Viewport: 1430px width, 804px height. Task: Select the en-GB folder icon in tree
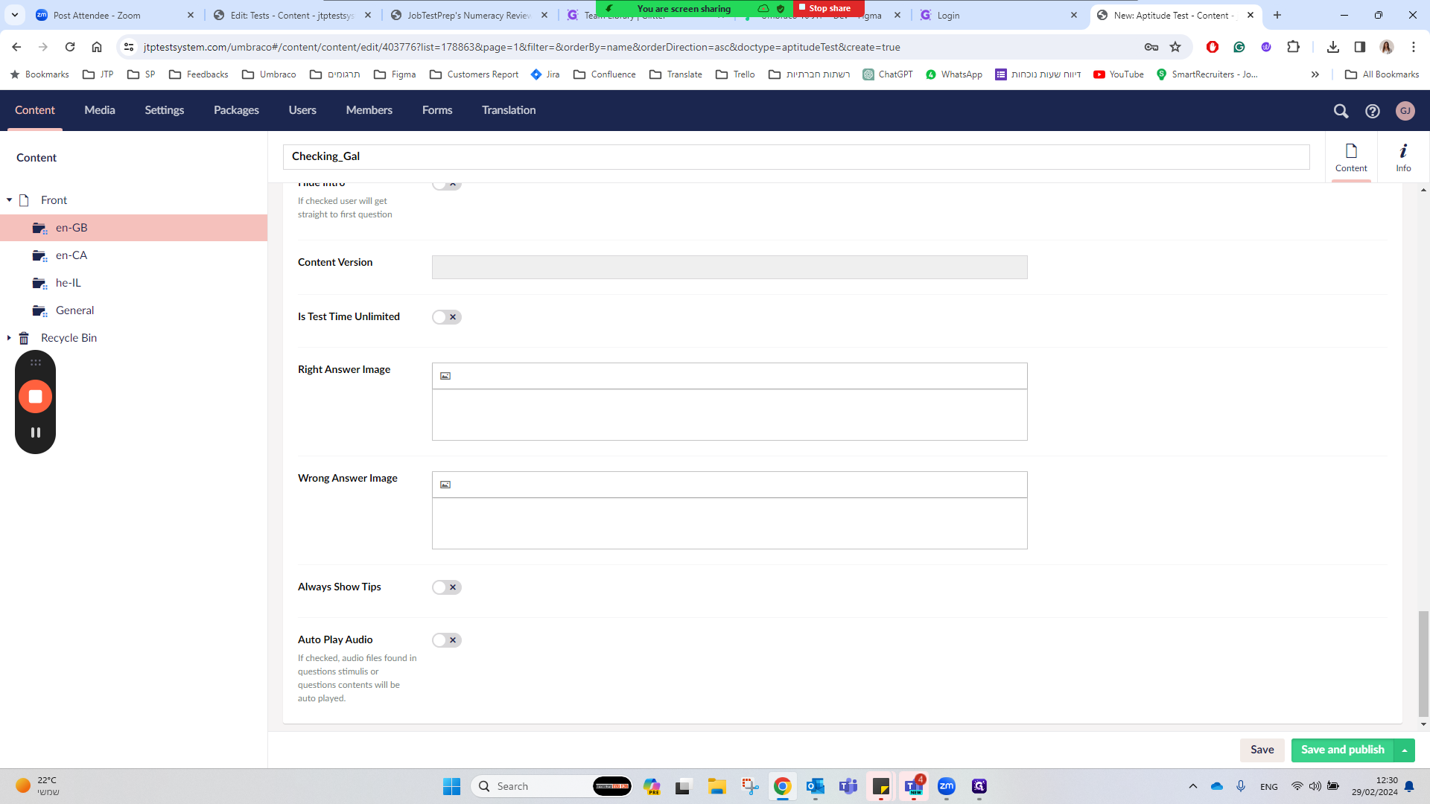pos(39,228)
